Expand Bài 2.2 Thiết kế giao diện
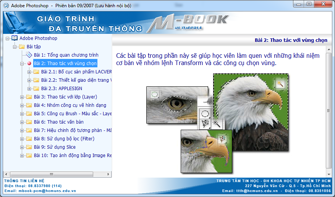Screen dimensions: 335x197 coord(29,80)
